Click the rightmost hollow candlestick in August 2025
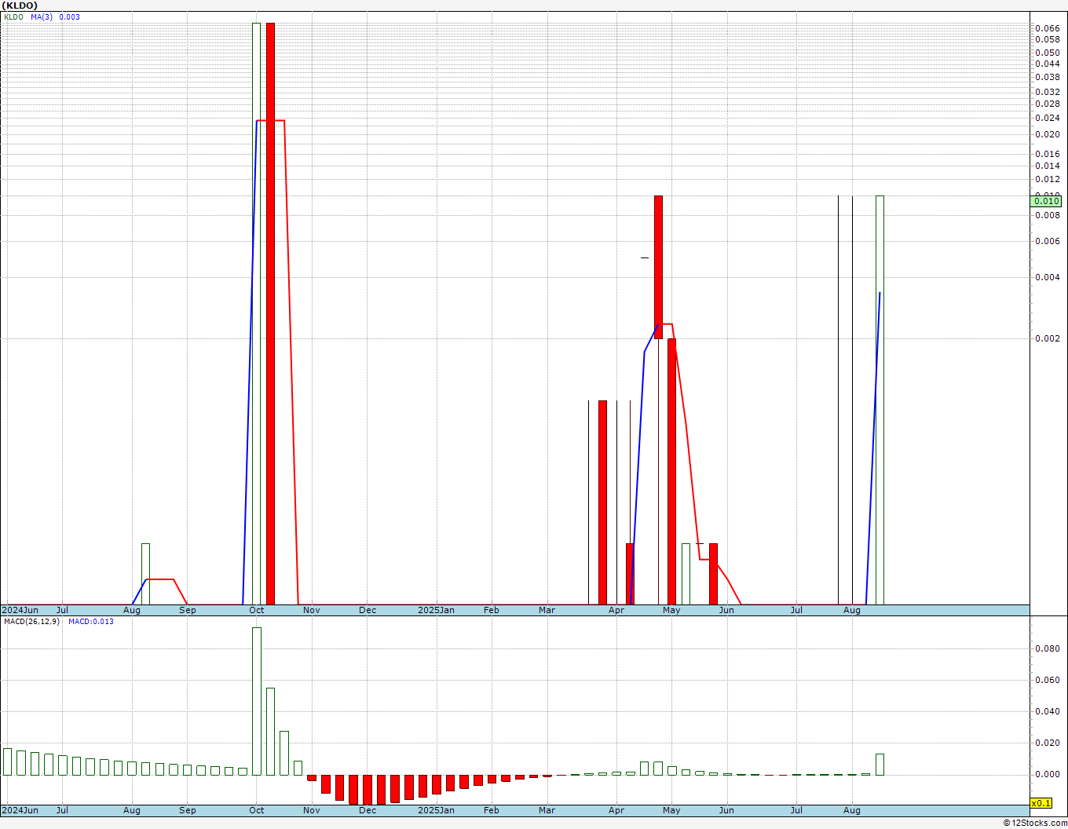This screenshot has width=1068, height=829. coord(880,399)
